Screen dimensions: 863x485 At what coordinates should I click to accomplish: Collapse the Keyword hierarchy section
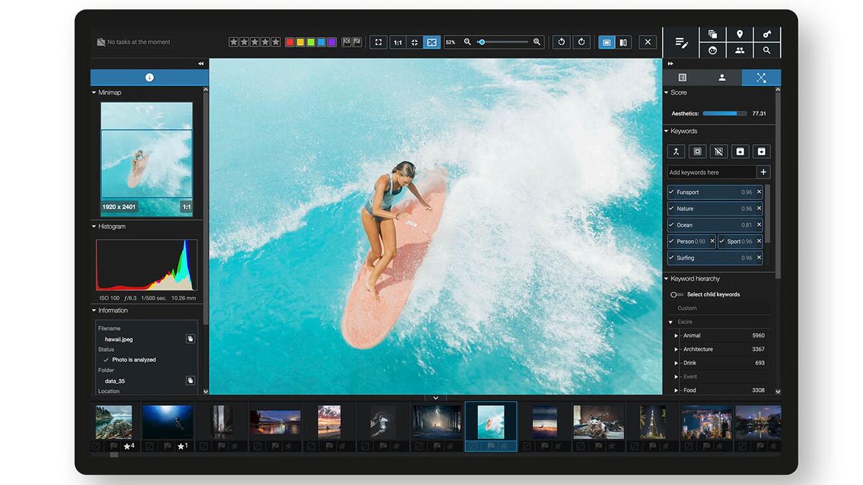[667, 279]
